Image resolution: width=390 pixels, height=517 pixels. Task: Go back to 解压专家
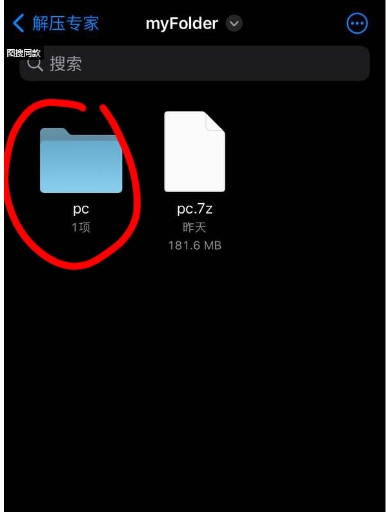click(x=65, y=23)
